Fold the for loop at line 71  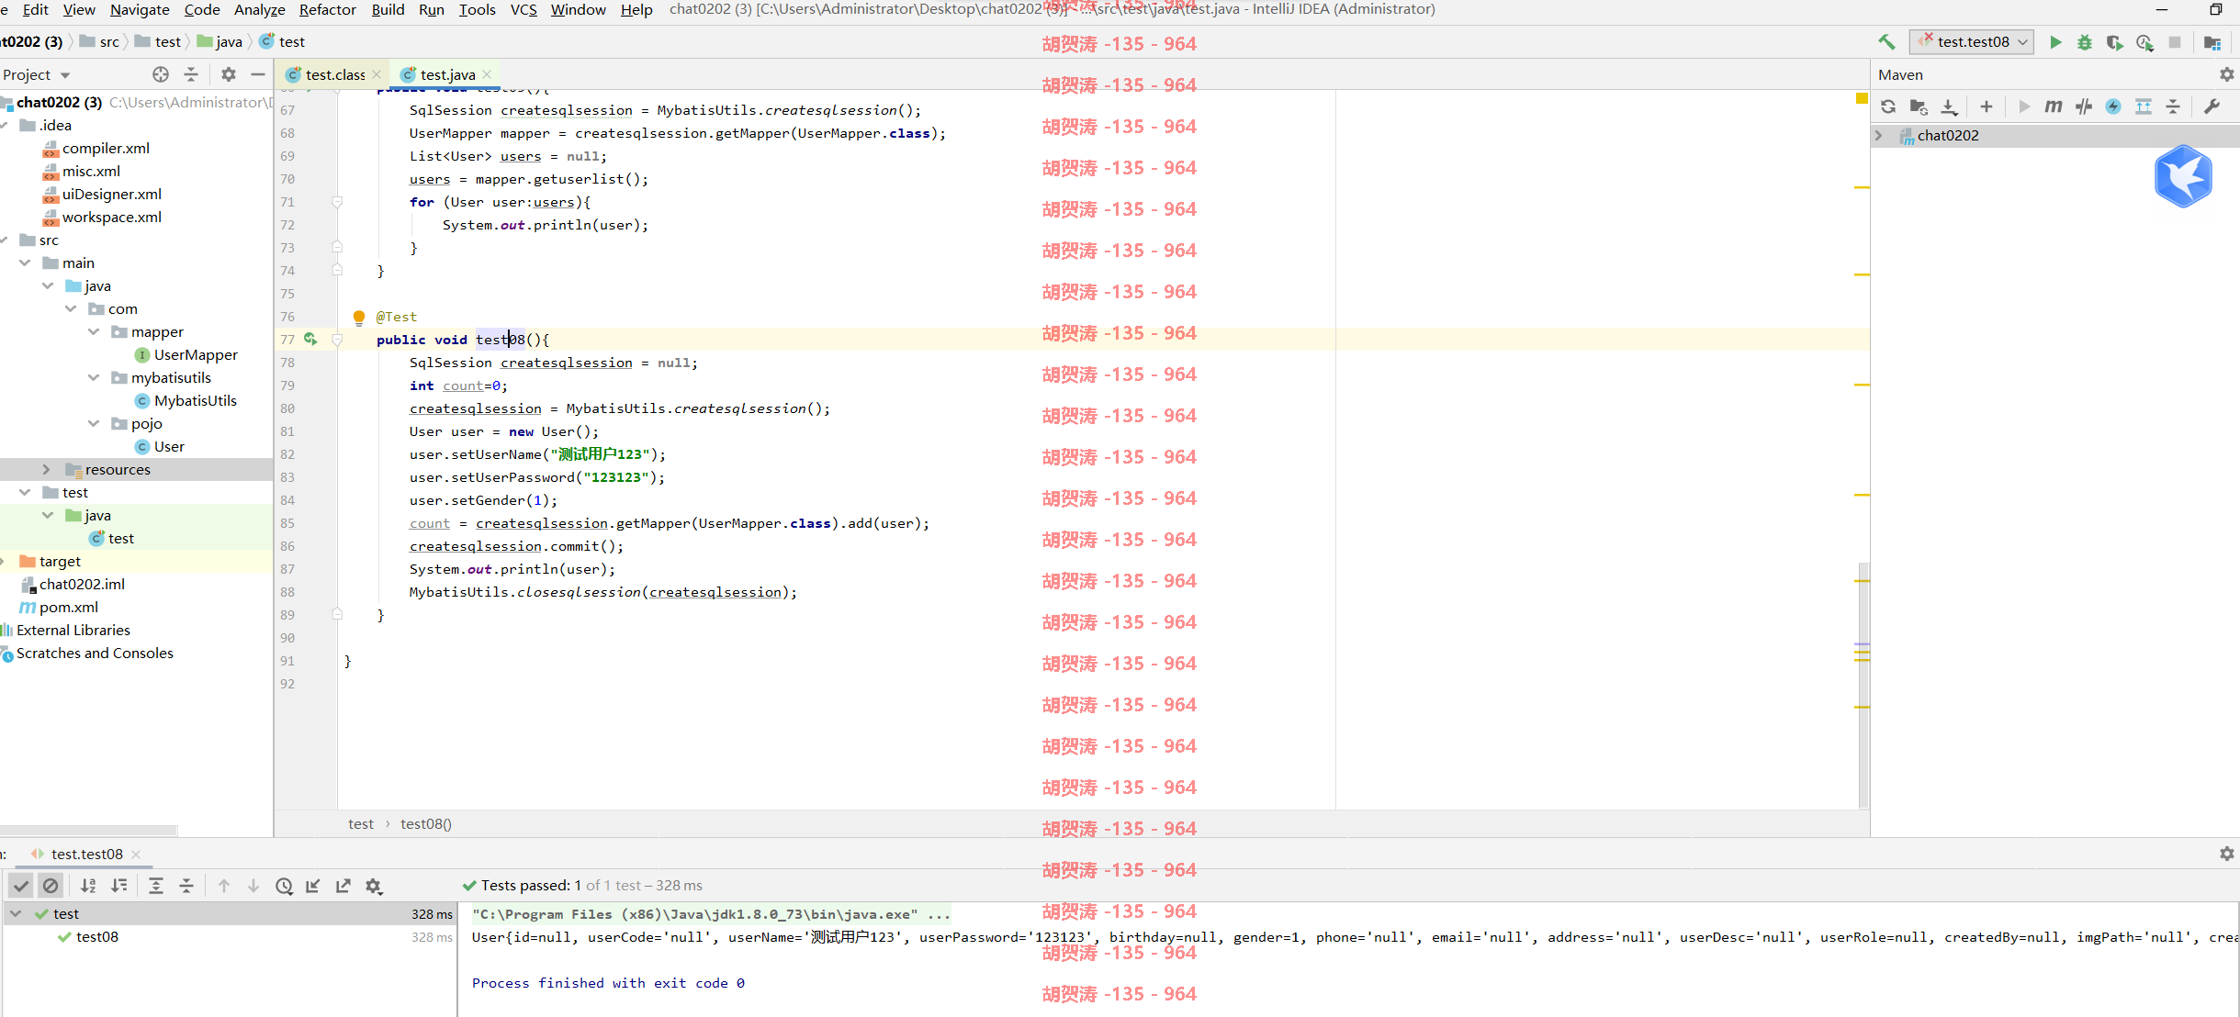(337, 202)
